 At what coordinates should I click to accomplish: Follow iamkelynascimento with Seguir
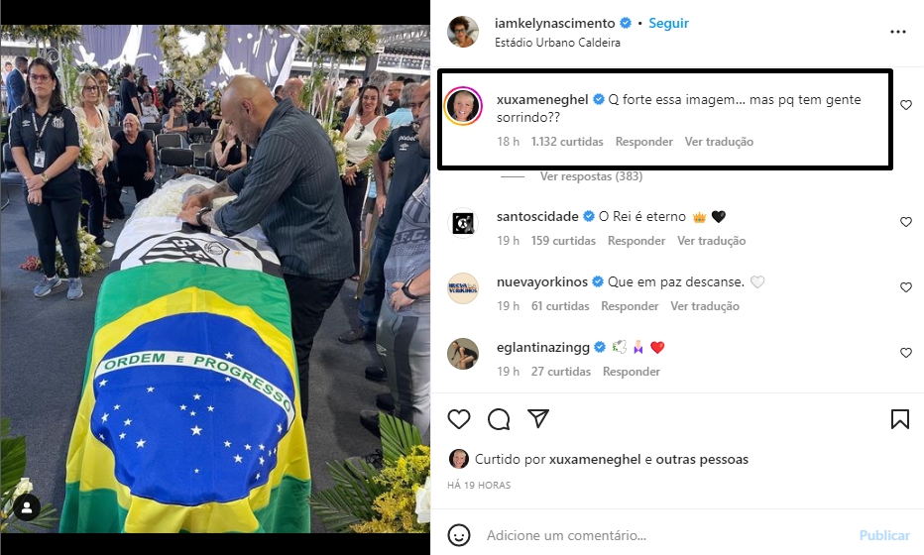coord(668,23)
